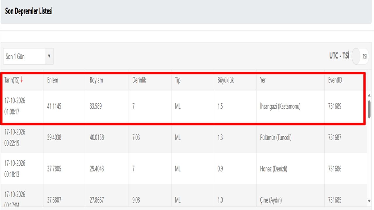
Task: Sort by the Büyüklük column header
Action: coord(225,80)
